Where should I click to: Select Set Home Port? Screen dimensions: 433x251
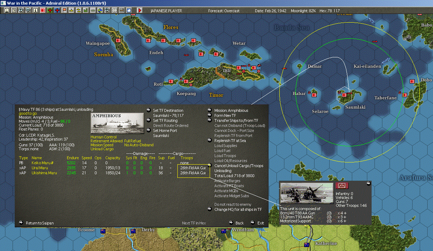click(x=165, y=131)
